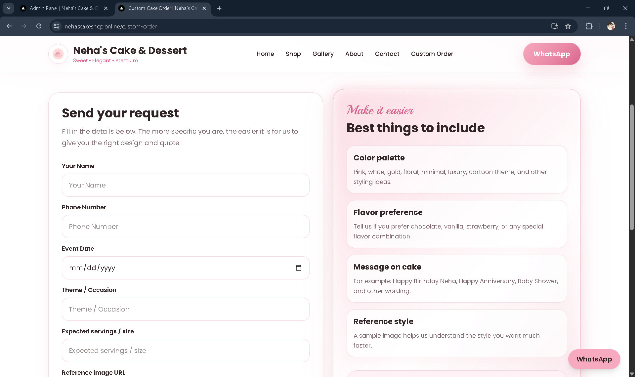Viewport: 635px width, 377px height.
Task: Click the browser reload icon
Action: coord(39,26)
